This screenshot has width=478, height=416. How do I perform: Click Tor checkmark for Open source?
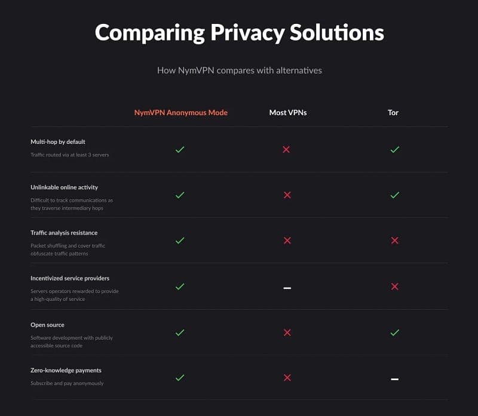pos(394,332)
